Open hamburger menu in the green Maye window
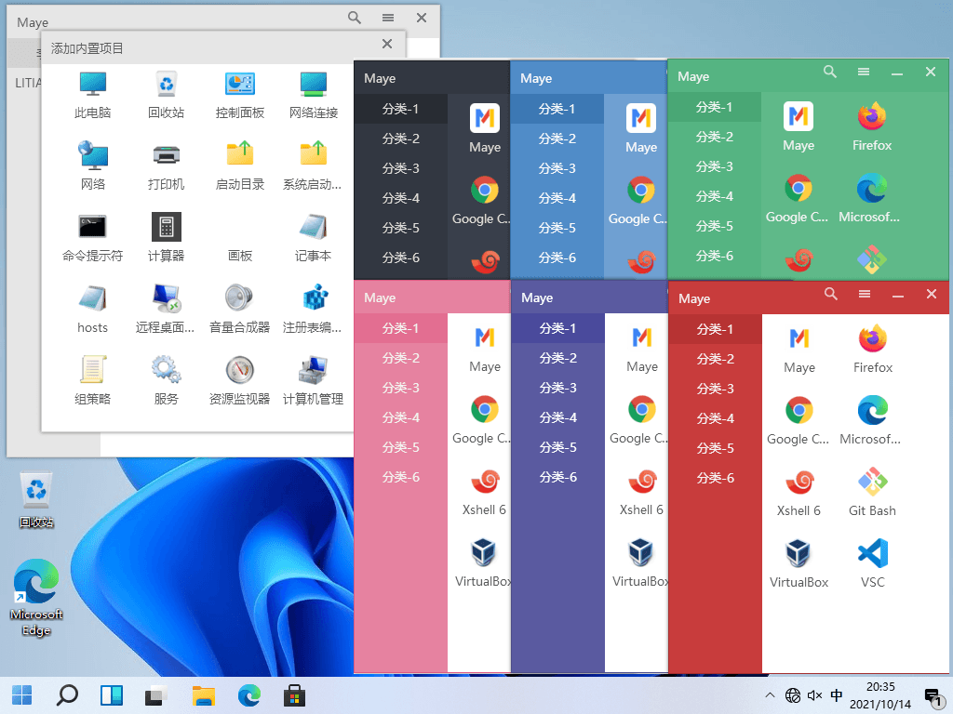The height and width of the screenshot is (714, 953). point(864,73)
